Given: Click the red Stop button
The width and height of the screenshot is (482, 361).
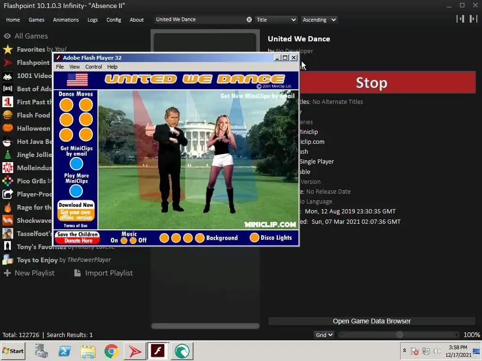Looking at the screenshot, I should (x=371, y=82).
